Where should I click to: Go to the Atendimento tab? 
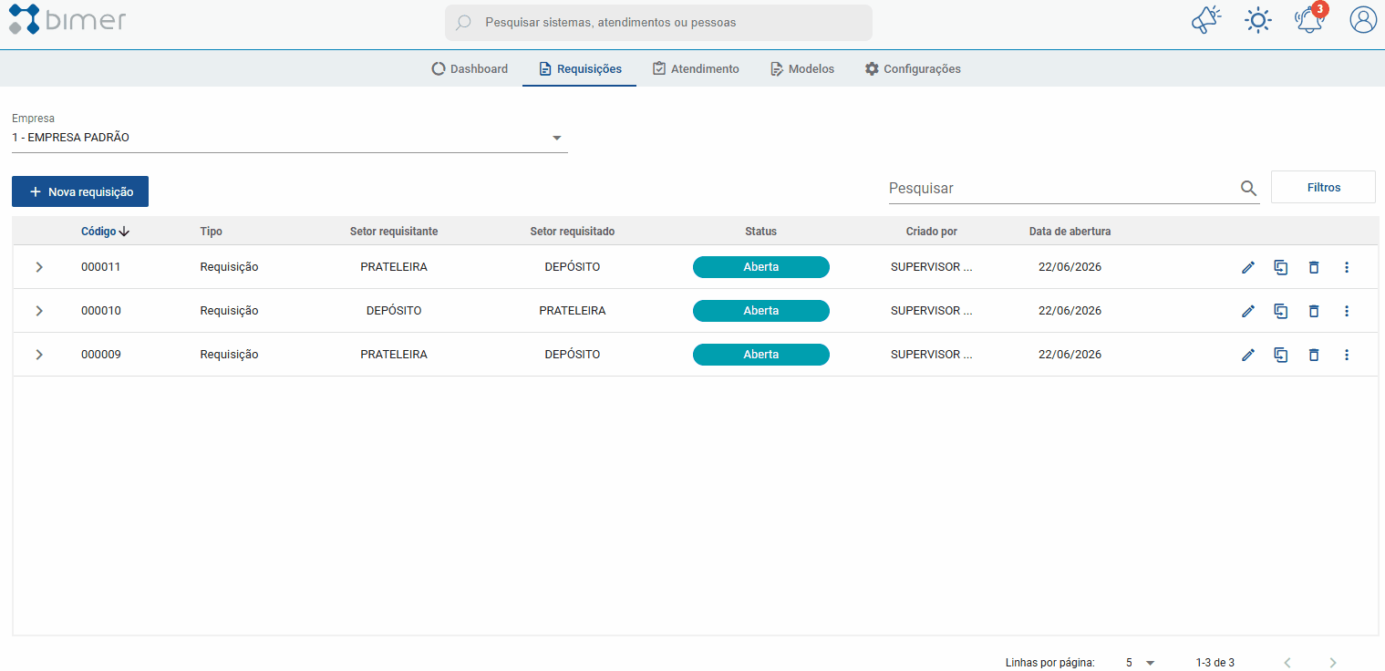(x=696, y=69)
